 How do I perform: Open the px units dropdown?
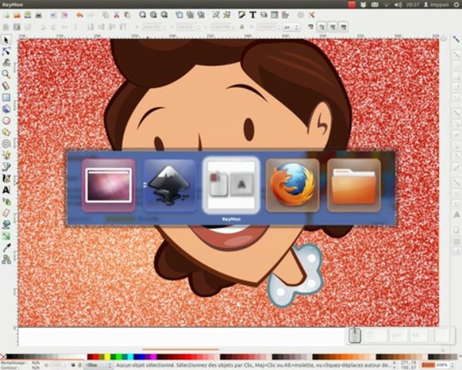point(292,27)
